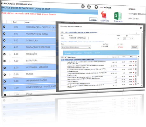Toggle the circle marker of ALVENARIA - VEDAÇÃO row
Viewport: 146px width, 127px height.
click(x=4, y=68)
